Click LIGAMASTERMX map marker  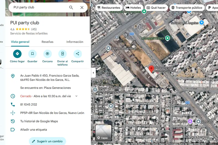coord(167,38)
